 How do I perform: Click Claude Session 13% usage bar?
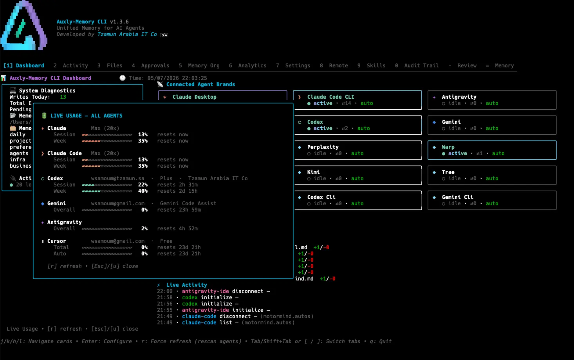[x=107, y=135]
